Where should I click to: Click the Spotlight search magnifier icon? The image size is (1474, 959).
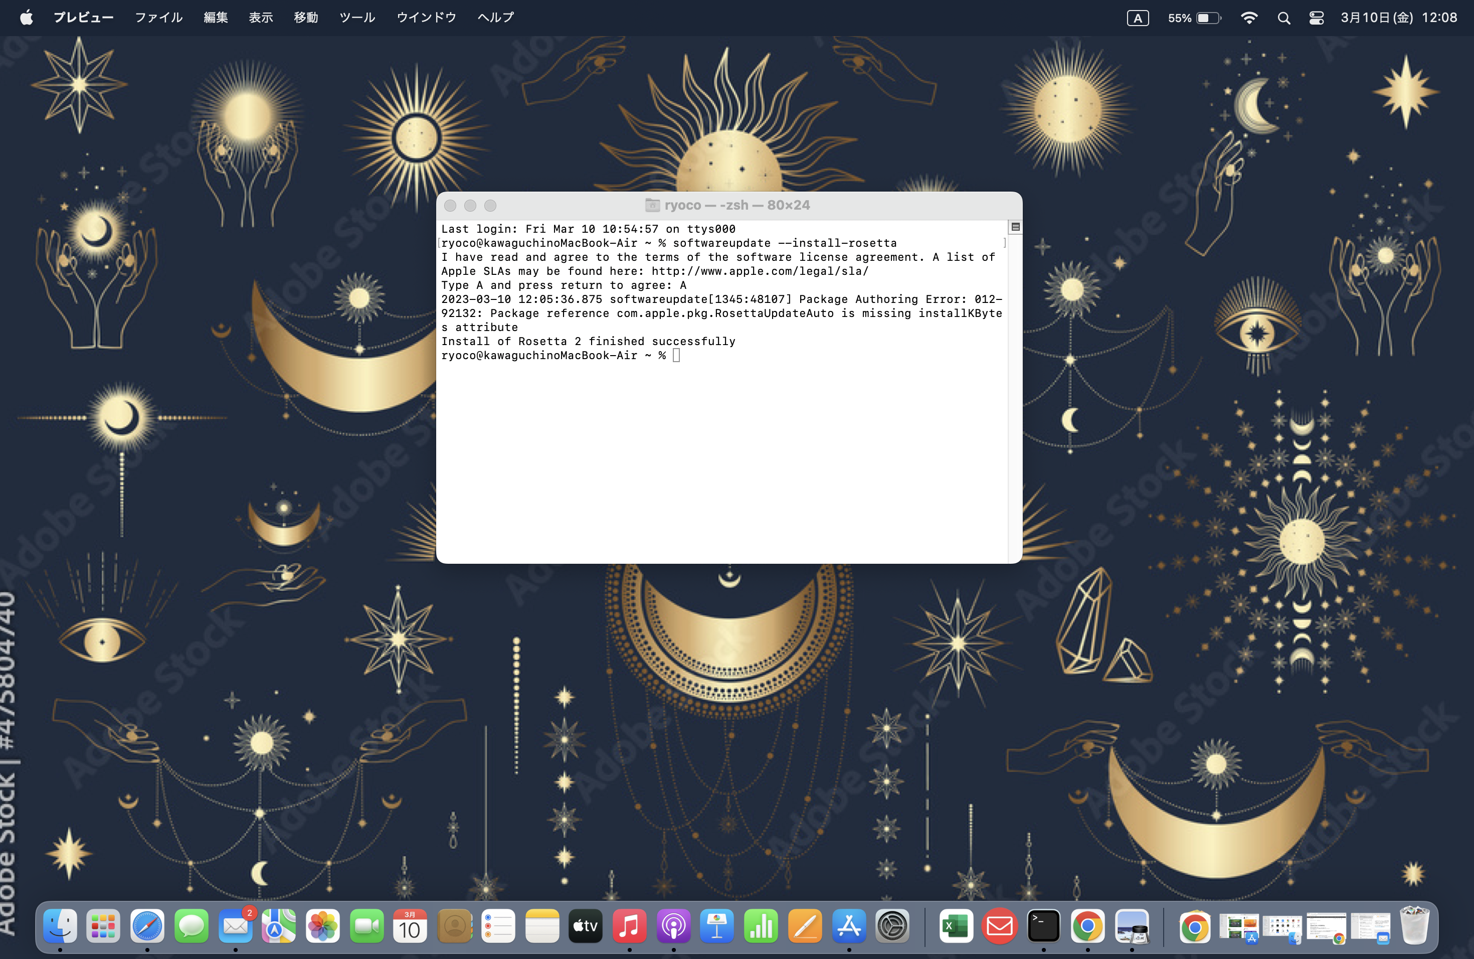[1283, 18]
